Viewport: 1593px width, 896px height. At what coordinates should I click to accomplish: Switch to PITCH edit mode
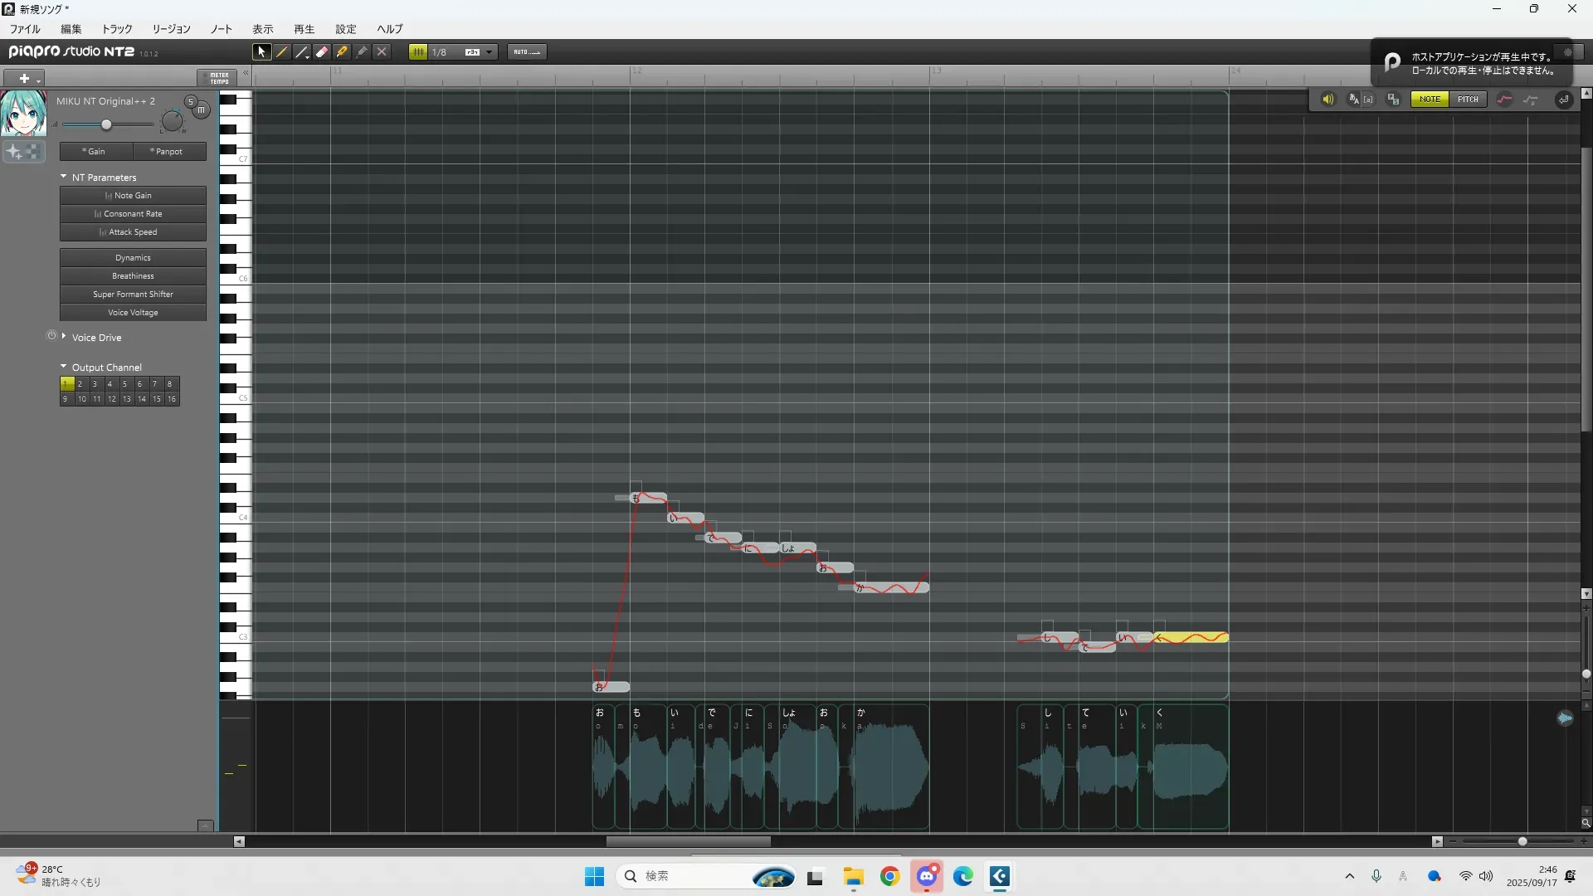1468,100
